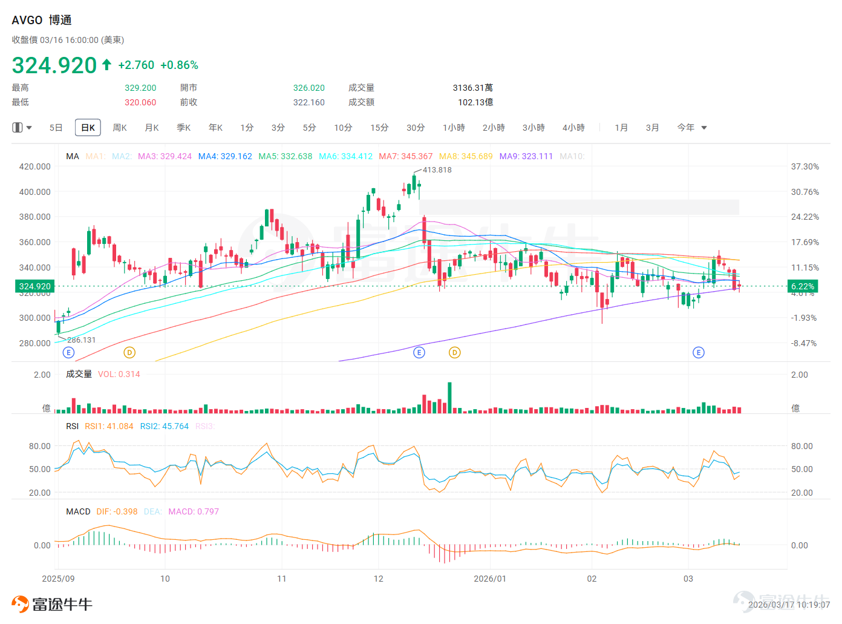The image size is (842, 624).
Task: Select the 4小時 interval
Action: point(573,128)
